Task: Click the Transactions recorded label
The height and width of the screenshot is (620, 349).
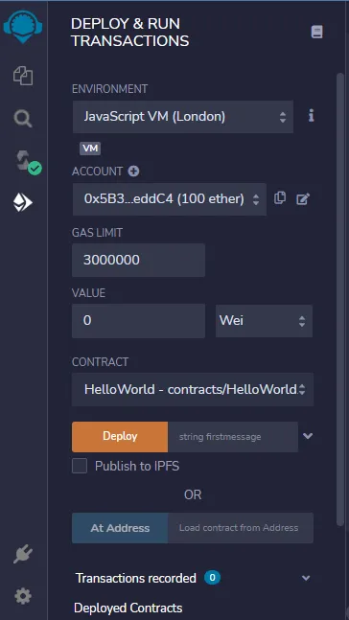Action: pyautogui.click(x=136, y=578)
